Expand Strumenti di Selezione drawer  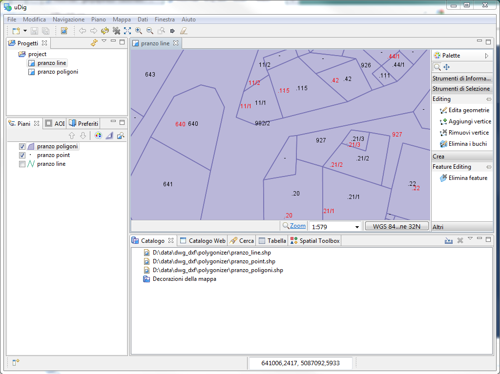(x=462, y=89)
